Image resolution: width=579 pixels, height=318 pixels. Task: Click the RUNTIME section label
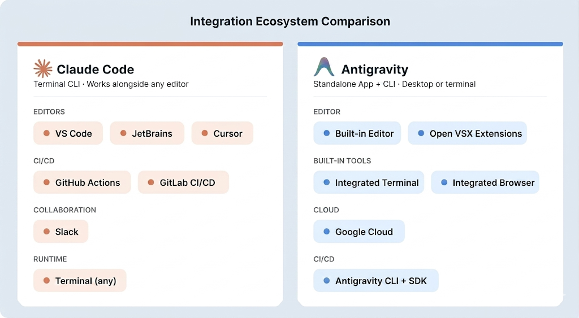[50, 259]
